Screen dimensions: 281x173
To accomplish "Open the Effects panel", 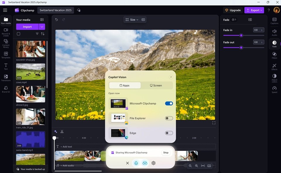I will pyautogui.click(x=274, y=67).
